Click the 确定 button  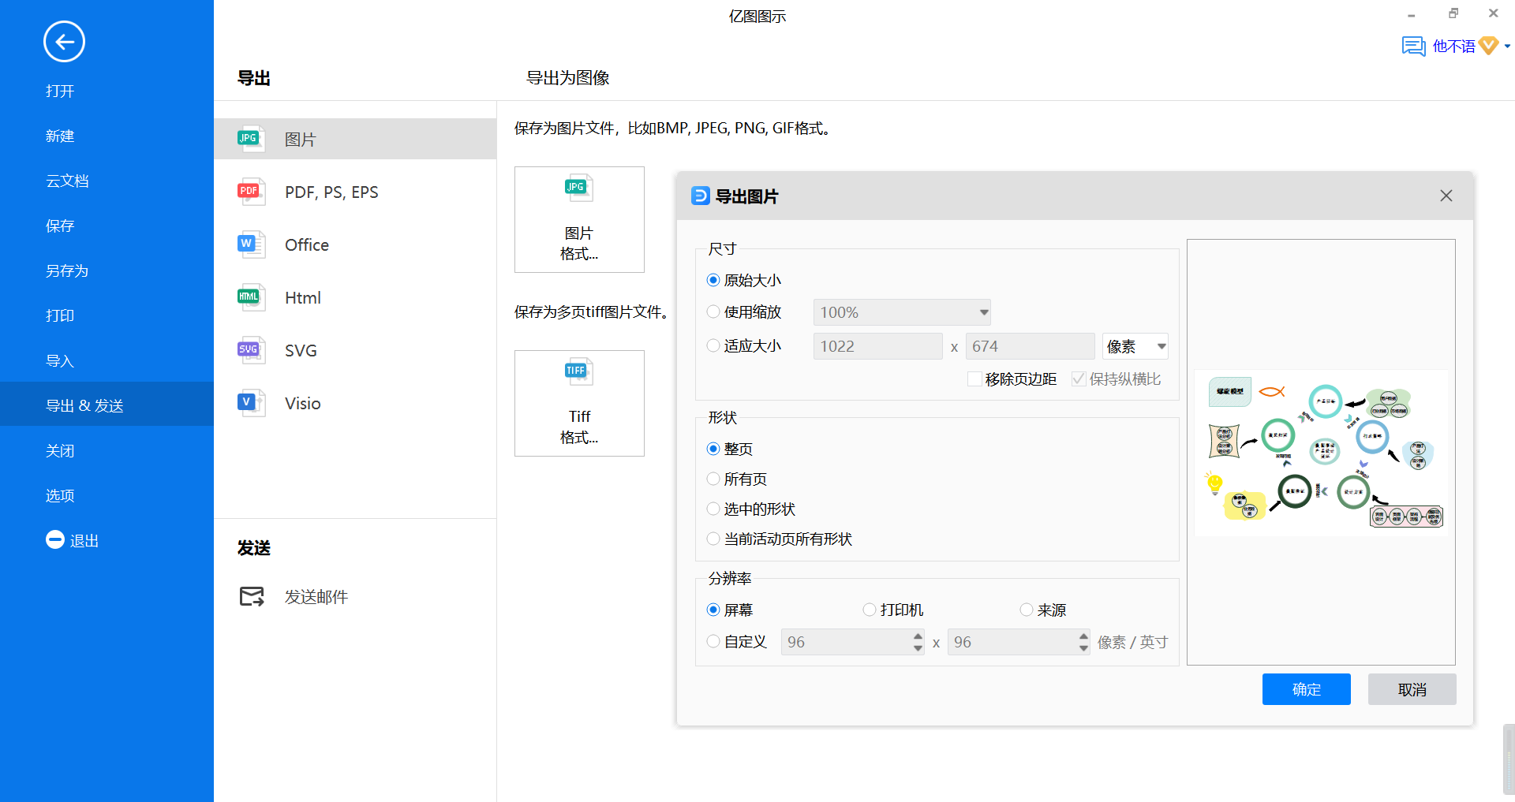pos(1306,689)
